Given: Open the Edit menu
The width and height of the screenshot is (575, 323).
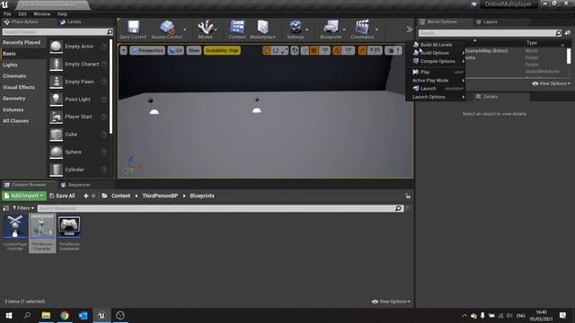Looking at the screenshot, I should [22, 14].
